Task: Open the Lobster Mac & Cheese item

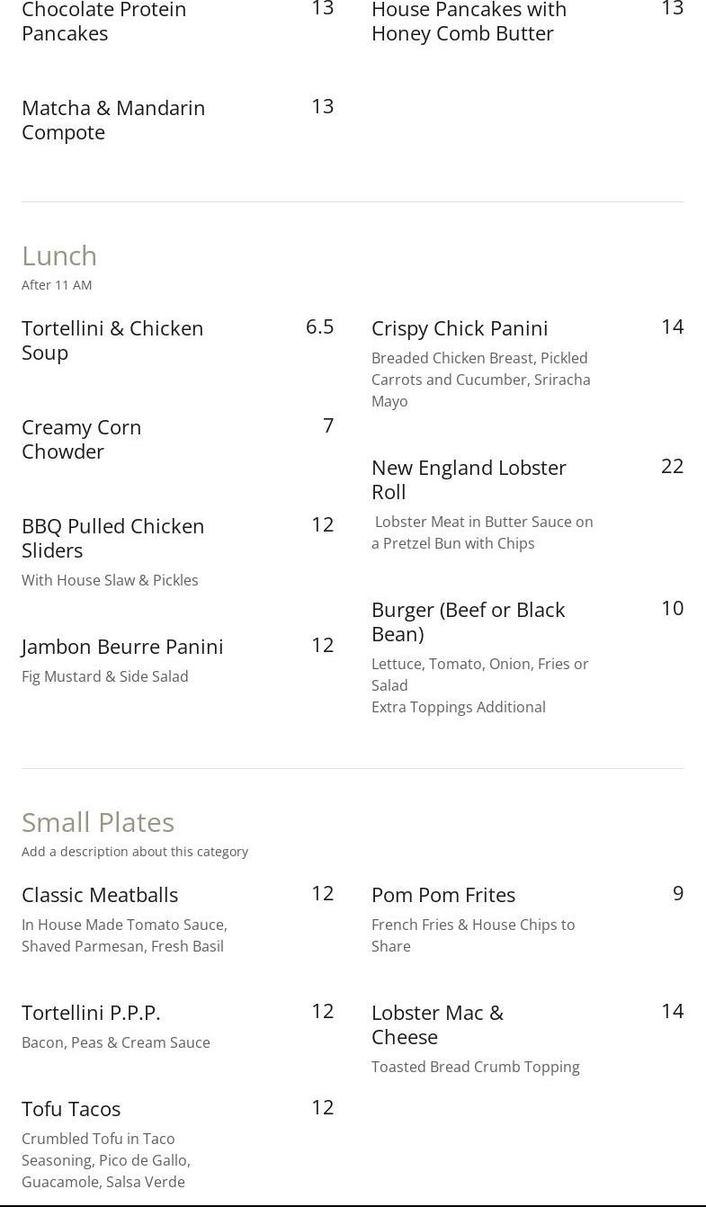Action: (437, 1024)
